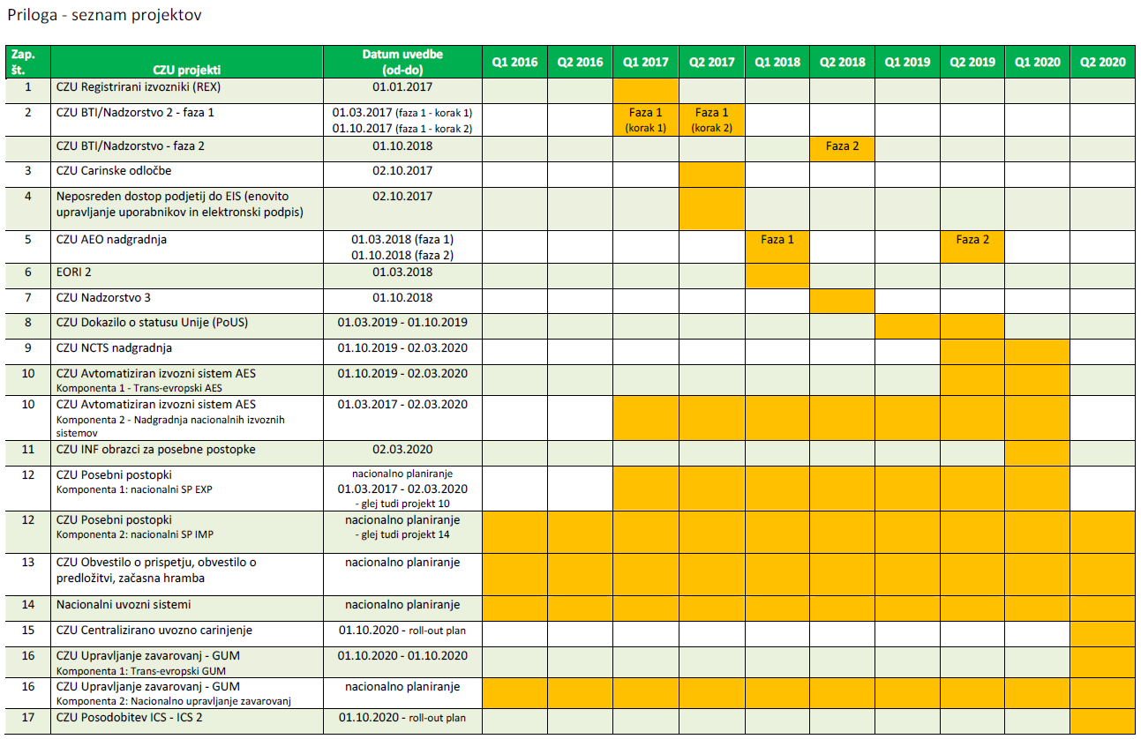Viewport: 1141px width, 739px height.
Task: Select the 'Q2 2017' column header
Action: 711,62
